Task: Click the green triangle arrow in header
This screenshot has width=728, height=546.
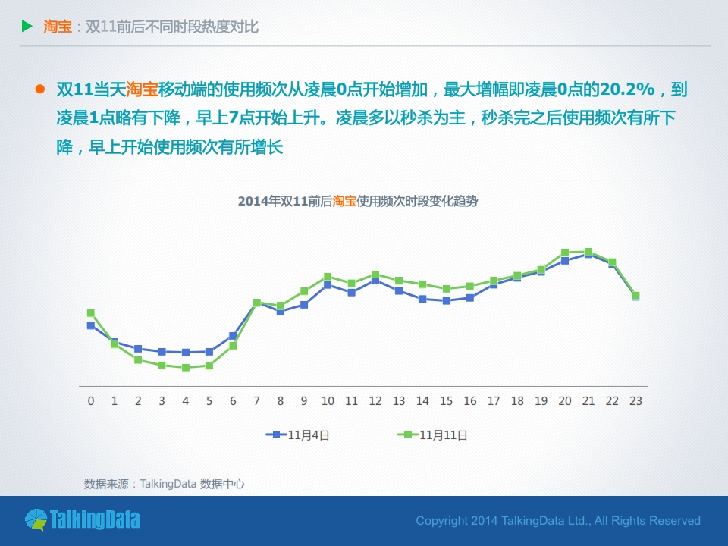Action: (x=27, y=27)
